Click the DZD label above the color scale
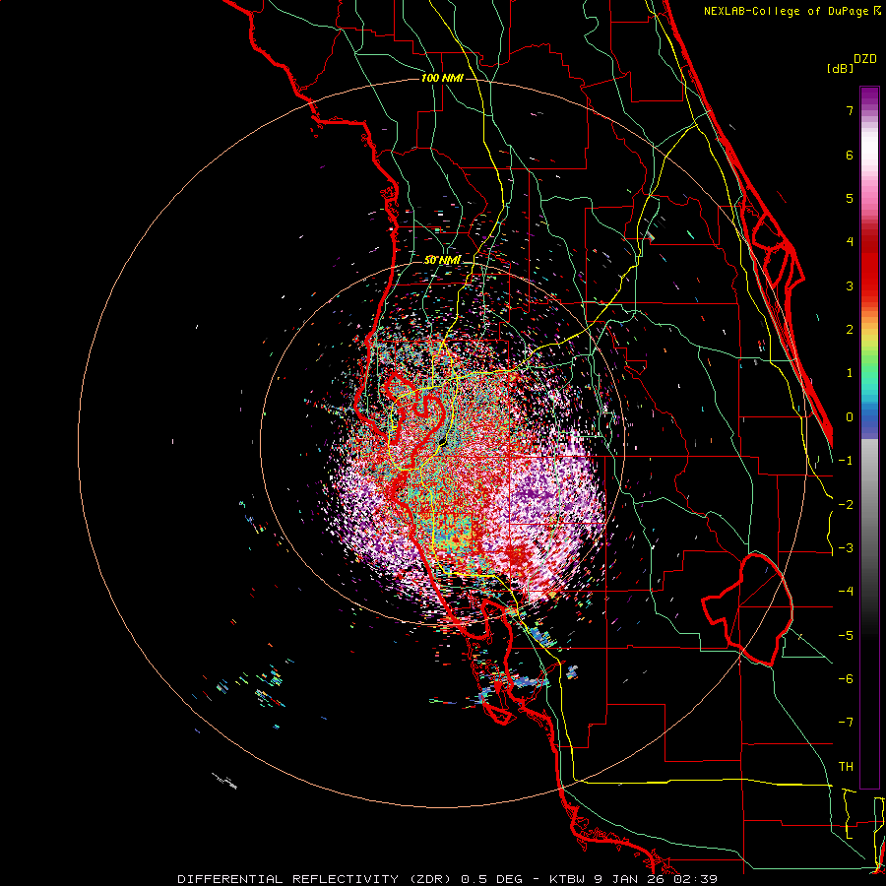Screen dimensions: 886x886 (865, 59)
